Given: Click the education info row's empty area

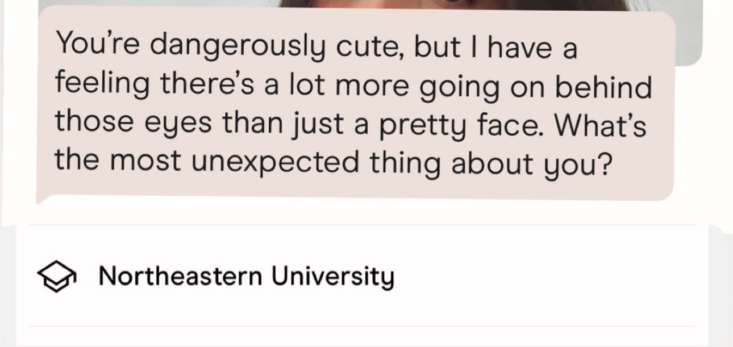Looking at the screenshot, I should pos(540,277).
